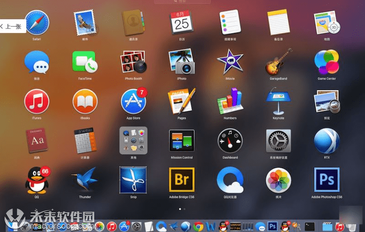The image size is (365, 232).
Task: Open System Preferences gear in the Dock
Action: [137, 226]
